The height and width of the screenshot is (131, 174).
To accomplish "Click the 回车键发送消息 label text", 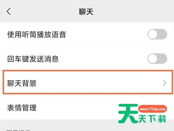I will (x=33, y=59).
